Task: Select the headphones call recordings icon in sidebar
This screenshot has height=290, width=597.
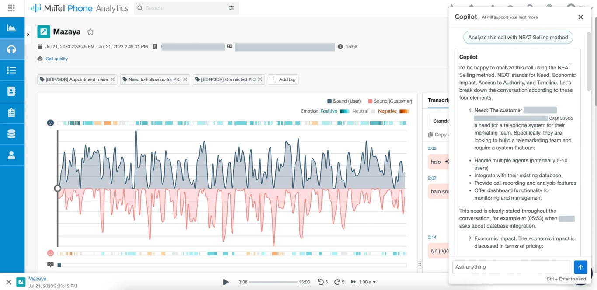Action: tap(12, 49)
